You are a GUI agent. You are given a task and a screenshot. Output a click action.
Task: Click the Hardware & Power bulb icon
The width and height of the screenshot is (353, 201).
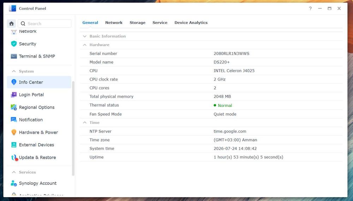click(14, 132)
